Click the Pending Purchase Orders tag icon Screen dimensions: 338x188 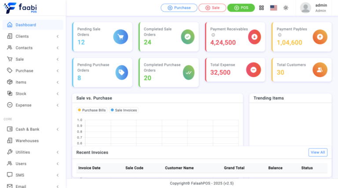pos(121,72)
